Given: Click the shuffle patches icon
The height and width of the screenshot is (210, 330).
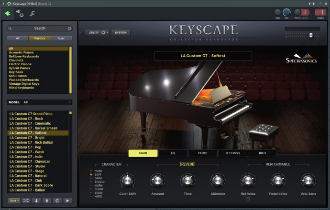Looking at the screenshot, I should point(26,201).
